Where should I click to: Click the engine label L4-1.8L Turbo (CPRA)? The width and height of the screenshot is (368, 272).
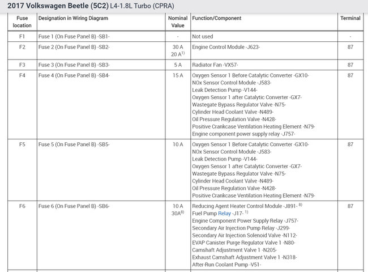(142, 6)
